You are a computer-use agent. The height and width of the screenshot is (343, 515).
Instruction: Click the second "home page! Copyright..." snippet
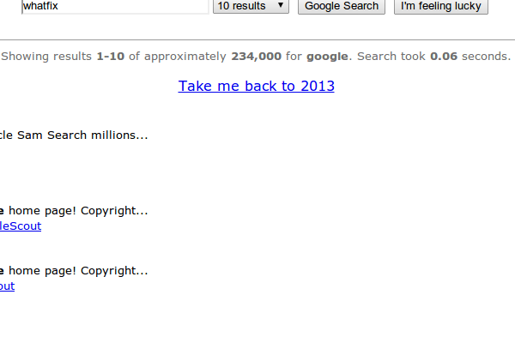[x=78, y=271]
